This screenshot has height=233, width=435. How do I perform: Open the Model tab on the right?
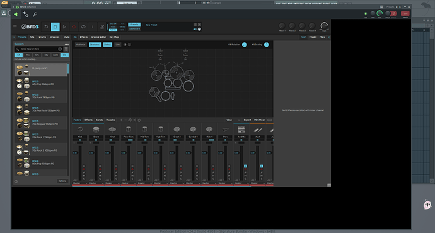[313, 37]
